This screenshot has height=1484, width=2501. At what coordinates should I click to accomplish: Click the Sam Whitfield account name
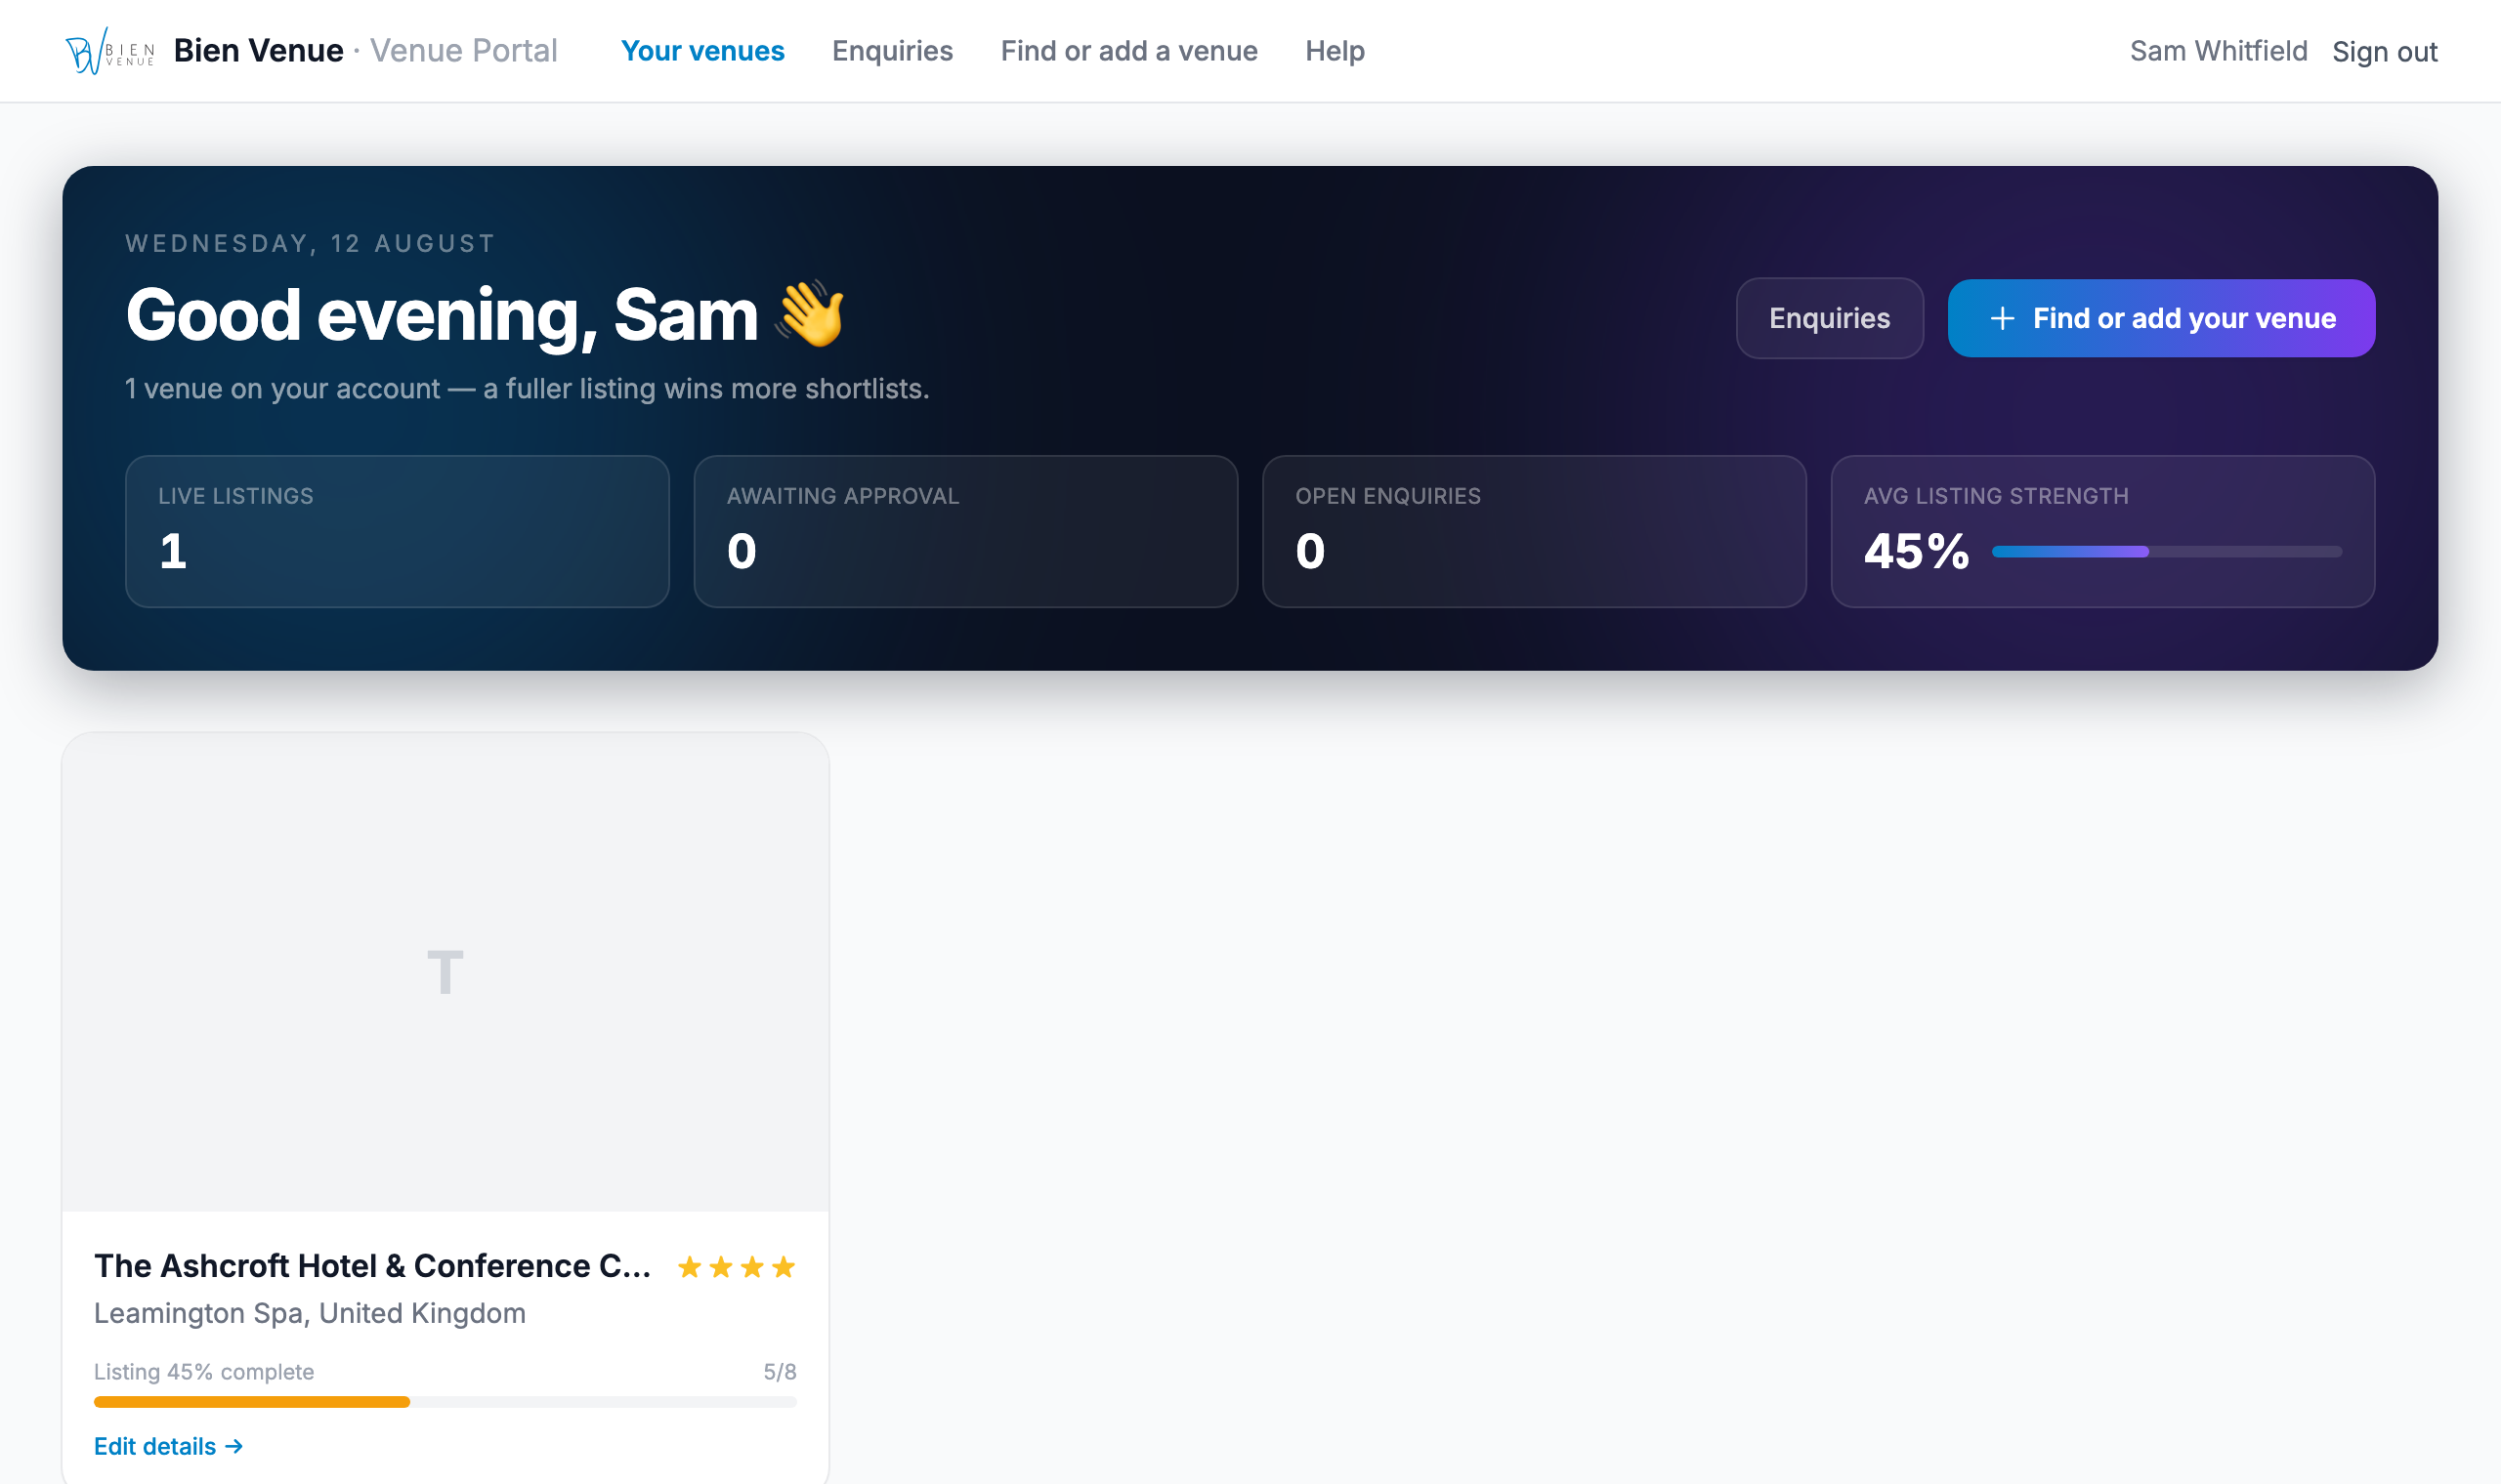[2218, 51]
